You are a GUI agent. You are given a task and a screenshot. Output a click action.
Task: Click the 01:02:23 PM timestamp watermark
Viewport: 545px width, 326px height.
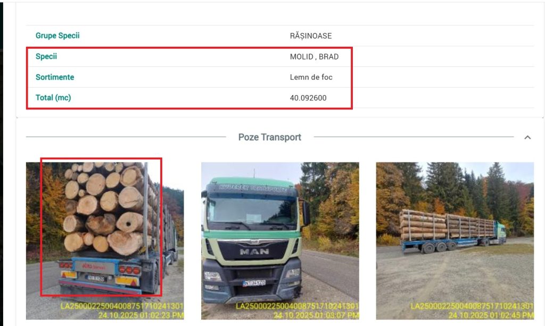(141, 315)
